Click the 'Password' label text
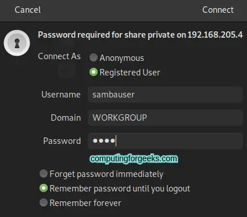 [62, 141]
